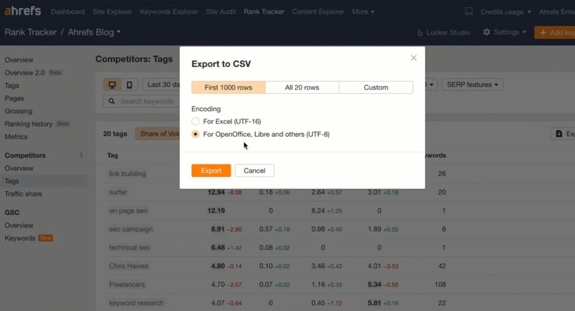The height and width of the screenshot is (311, 575).
Task: Click keywords count 108 in Freelancers row
Action: pyautogui.click(x=440, y=285)
